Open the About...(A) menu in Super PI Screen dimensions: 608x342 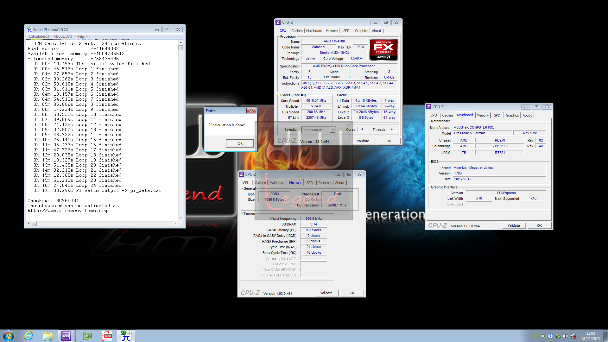pyautogui.click(x=63, y=36)
